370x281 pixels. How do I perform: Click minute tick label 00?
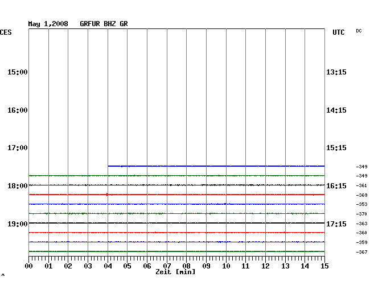[x=29, y=266]
